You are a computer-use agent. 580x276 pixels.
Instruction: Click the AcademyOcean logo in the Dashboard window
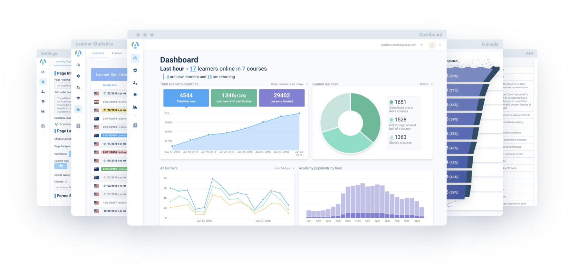click(135, 45)
